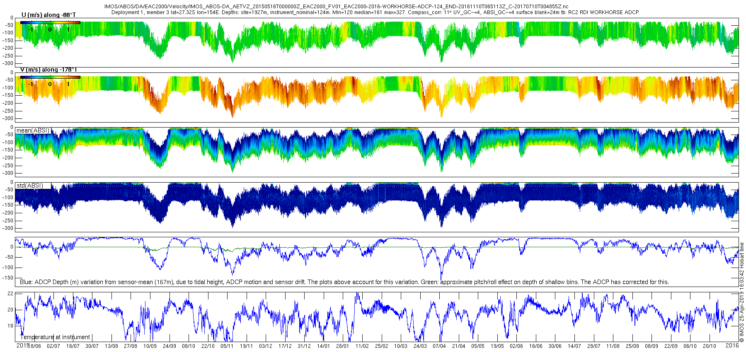Click the '1' label on V velocity colorbar
This screenshot has height=352, width=746.
coord(68,84)
